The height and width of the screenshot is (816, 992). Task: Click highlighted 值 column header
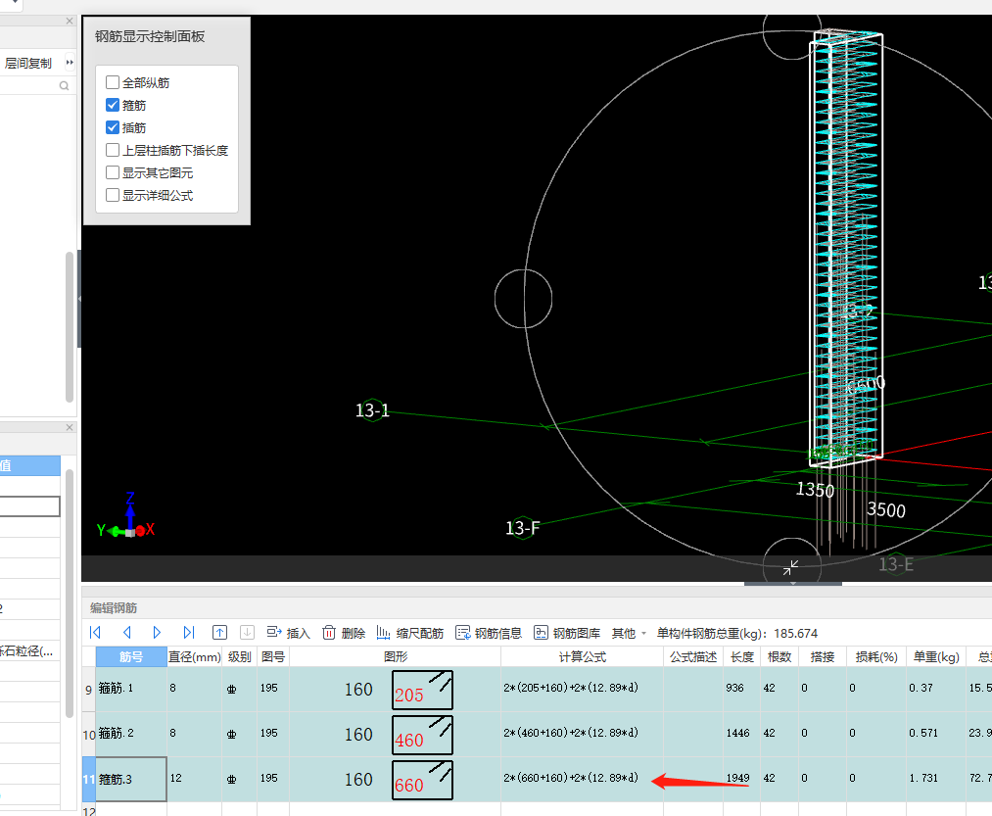pos(29,466)
